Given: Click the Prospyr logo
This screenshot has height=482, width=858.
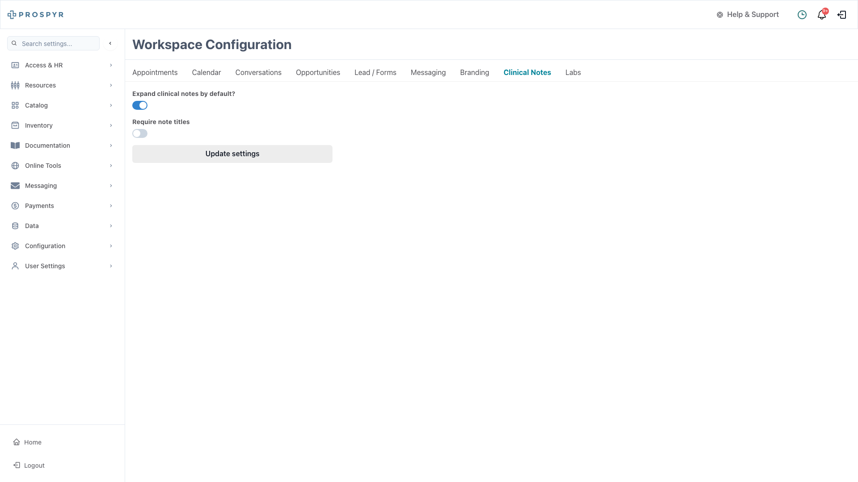Looking at the screenshot, I should pos(36,15).
